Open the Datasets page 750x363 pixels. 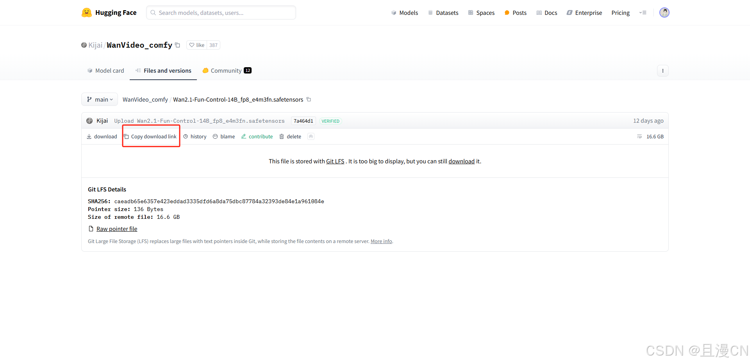pyautogui.click(x=443, y=13)
